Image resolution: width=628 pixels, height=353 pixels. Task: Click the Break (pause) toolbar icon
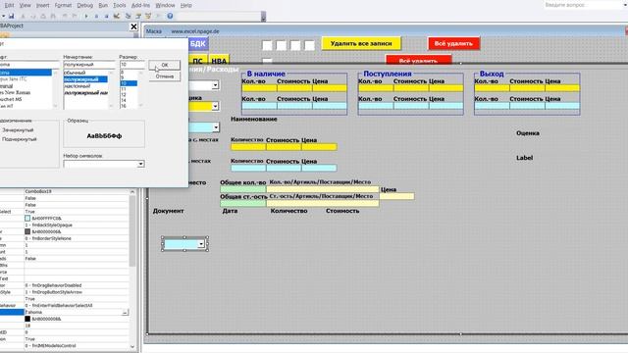pyautogui.click(x=96, y=16)
